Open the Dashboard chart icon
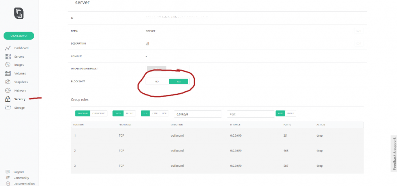The height and width of the screenshot is (186, 397). [8, 48]
